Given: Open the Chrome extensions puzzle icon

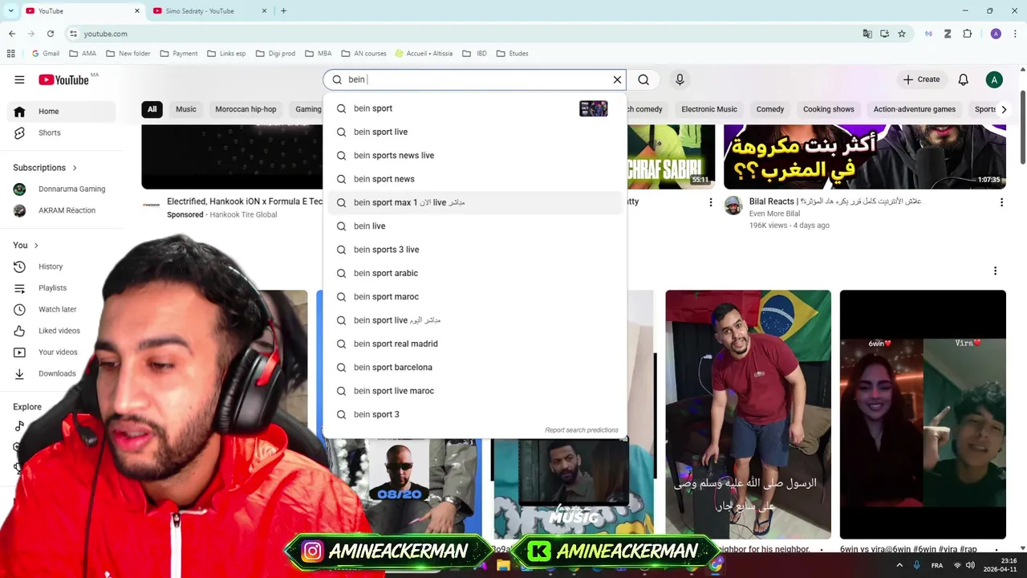Looking at the screenshot, I should click(x=967, y=34).
